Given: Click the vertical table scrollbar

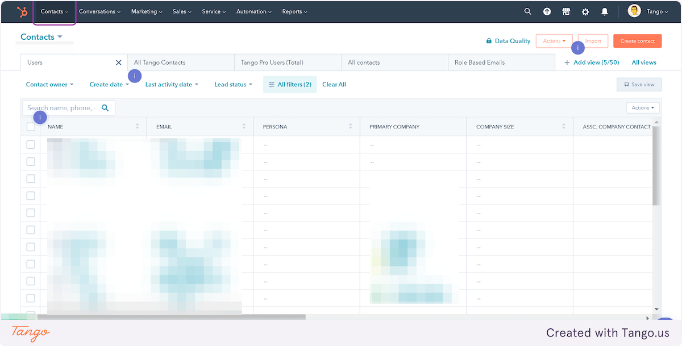Looking at the screenshot, I should tap(656, 165).
